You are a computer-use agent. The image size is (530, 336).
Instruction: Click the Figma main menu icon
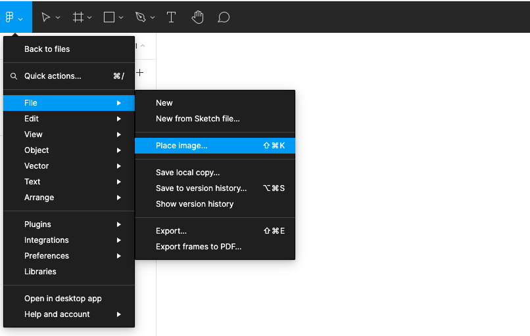click(10, 18)
